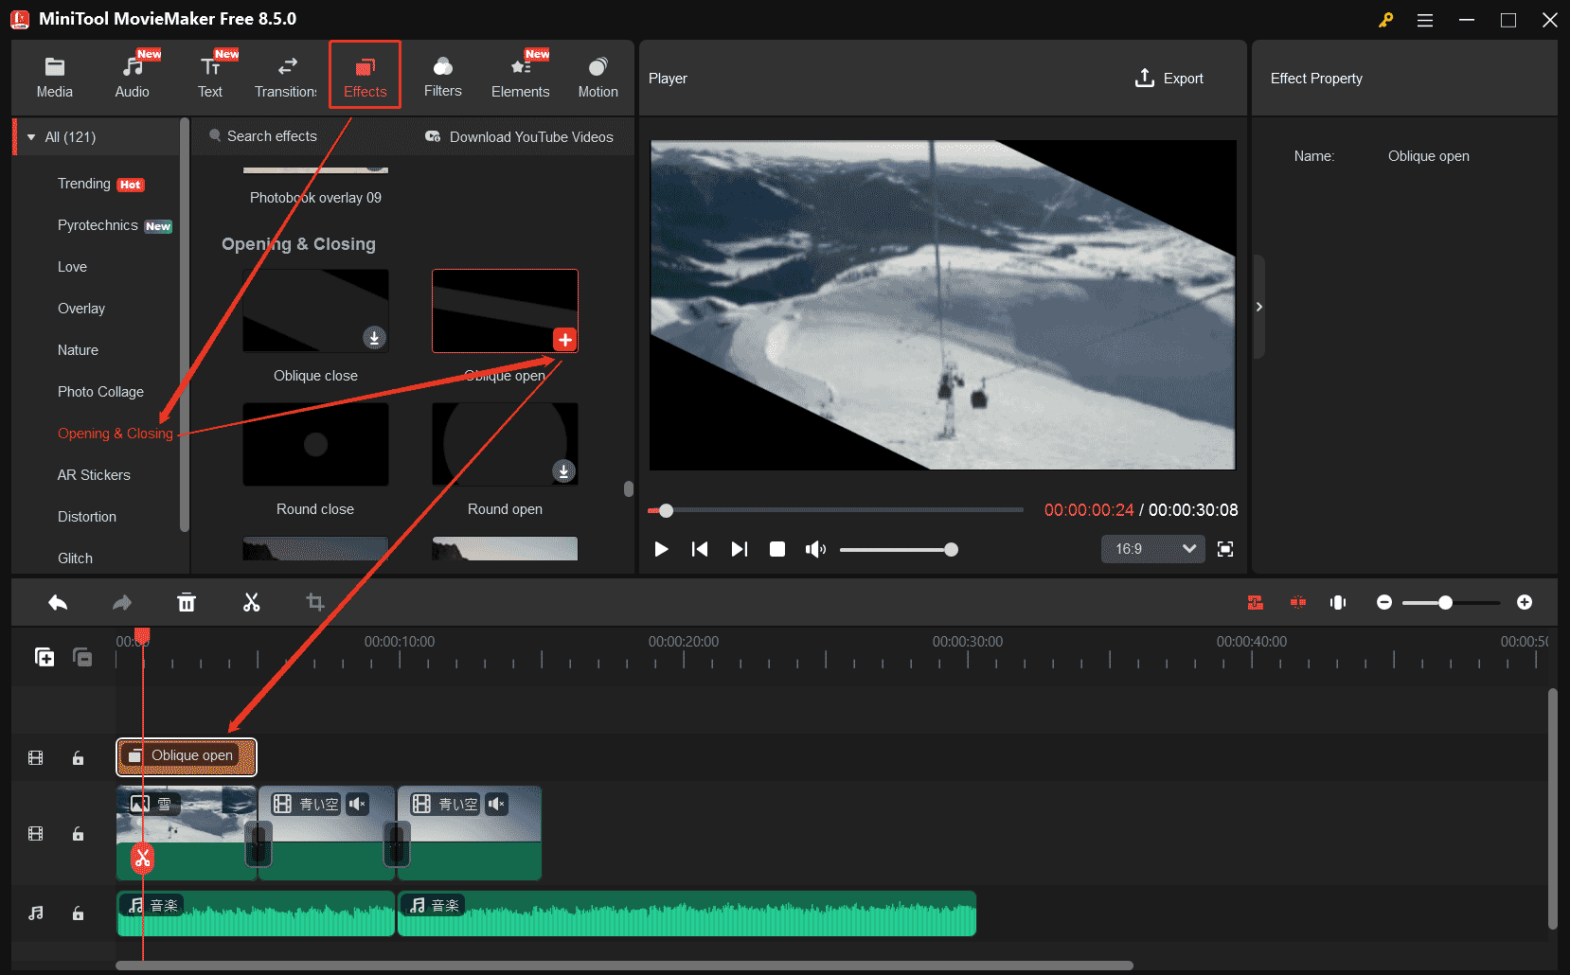Lock the top video effects track

[x=79, y=757]
